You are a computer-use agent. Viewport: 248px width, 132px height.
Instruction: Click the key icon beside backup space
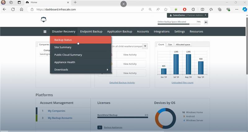[206, 22]
